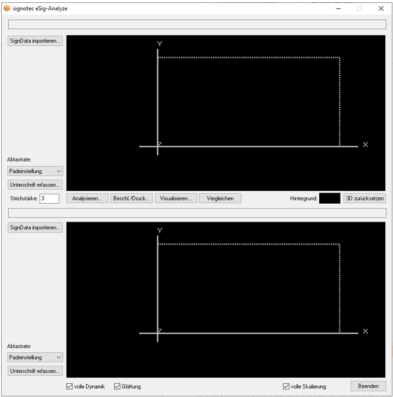Image resolution: width=393 pixels, height=397 pixels.
Task: Open the bottom Abtastrate dropdown
Action: click(35, 357)
